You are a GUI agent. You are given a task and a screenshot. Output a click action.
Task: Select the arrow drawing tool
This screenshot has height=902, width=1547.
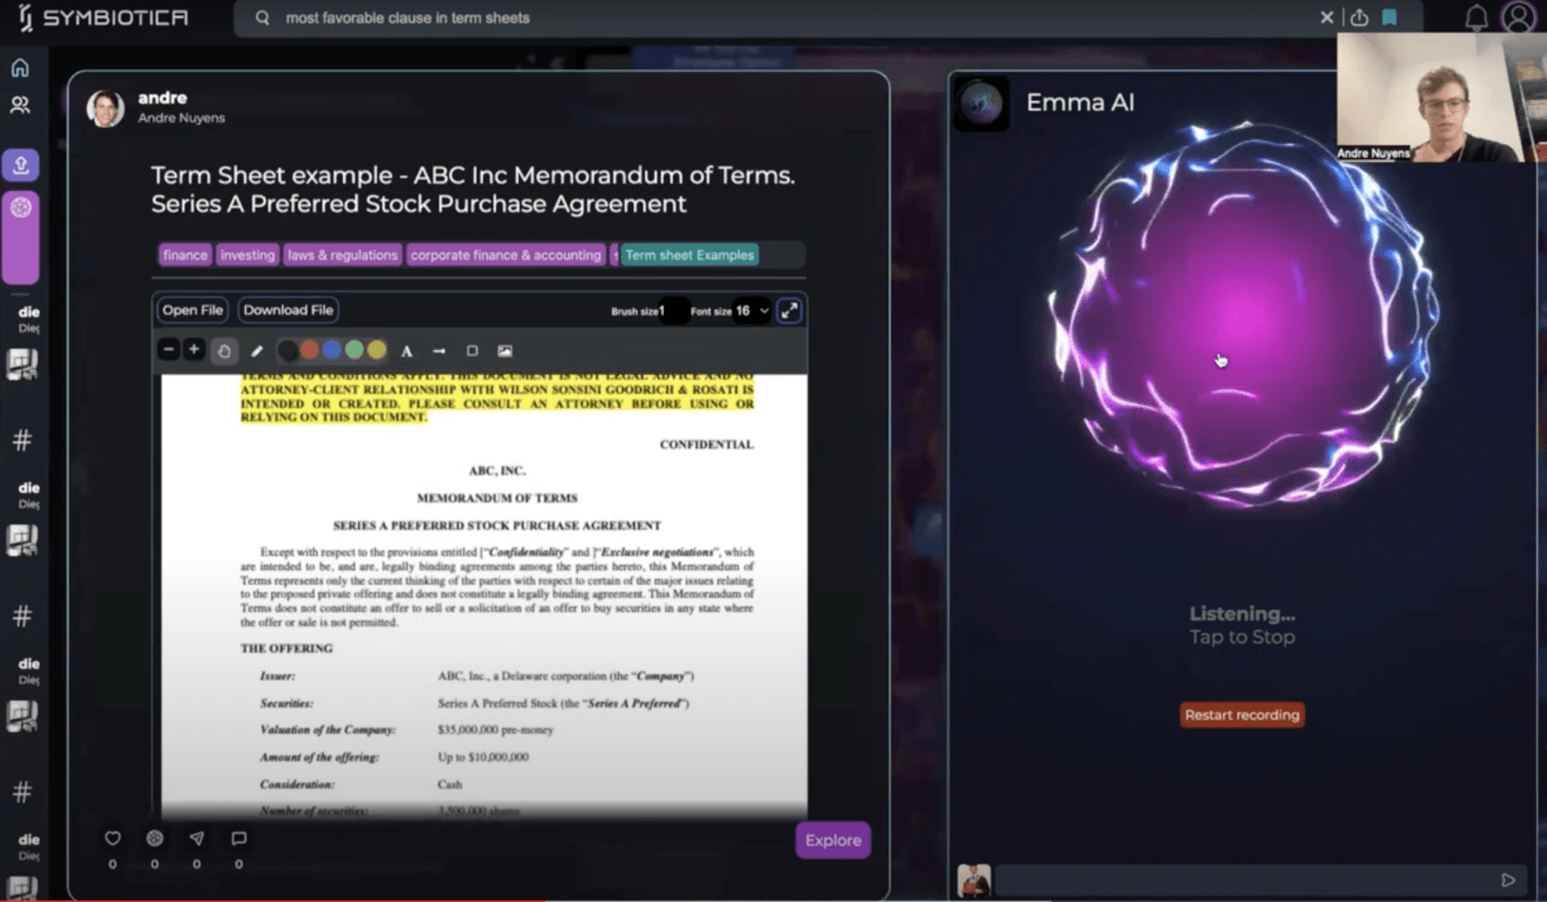[439, 351]
